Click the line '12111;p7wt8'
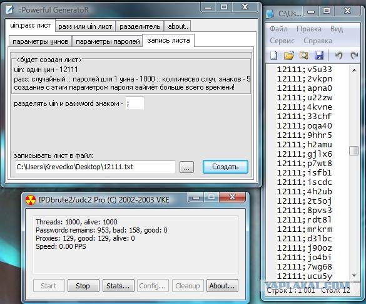The width and height of the screenshot is (366, 304). pos(305,163)
